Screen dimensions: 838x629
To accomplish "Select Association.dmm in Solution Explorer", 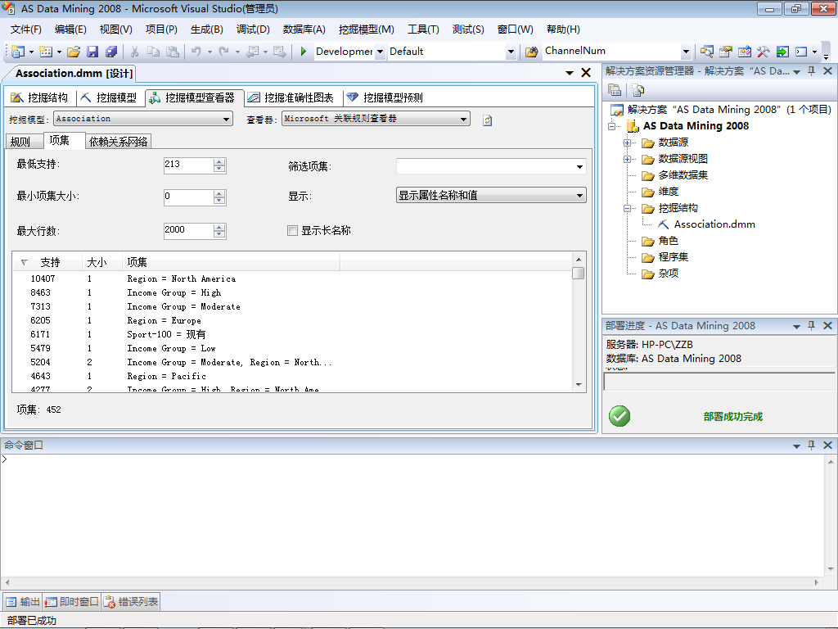I will pos(714,224).
